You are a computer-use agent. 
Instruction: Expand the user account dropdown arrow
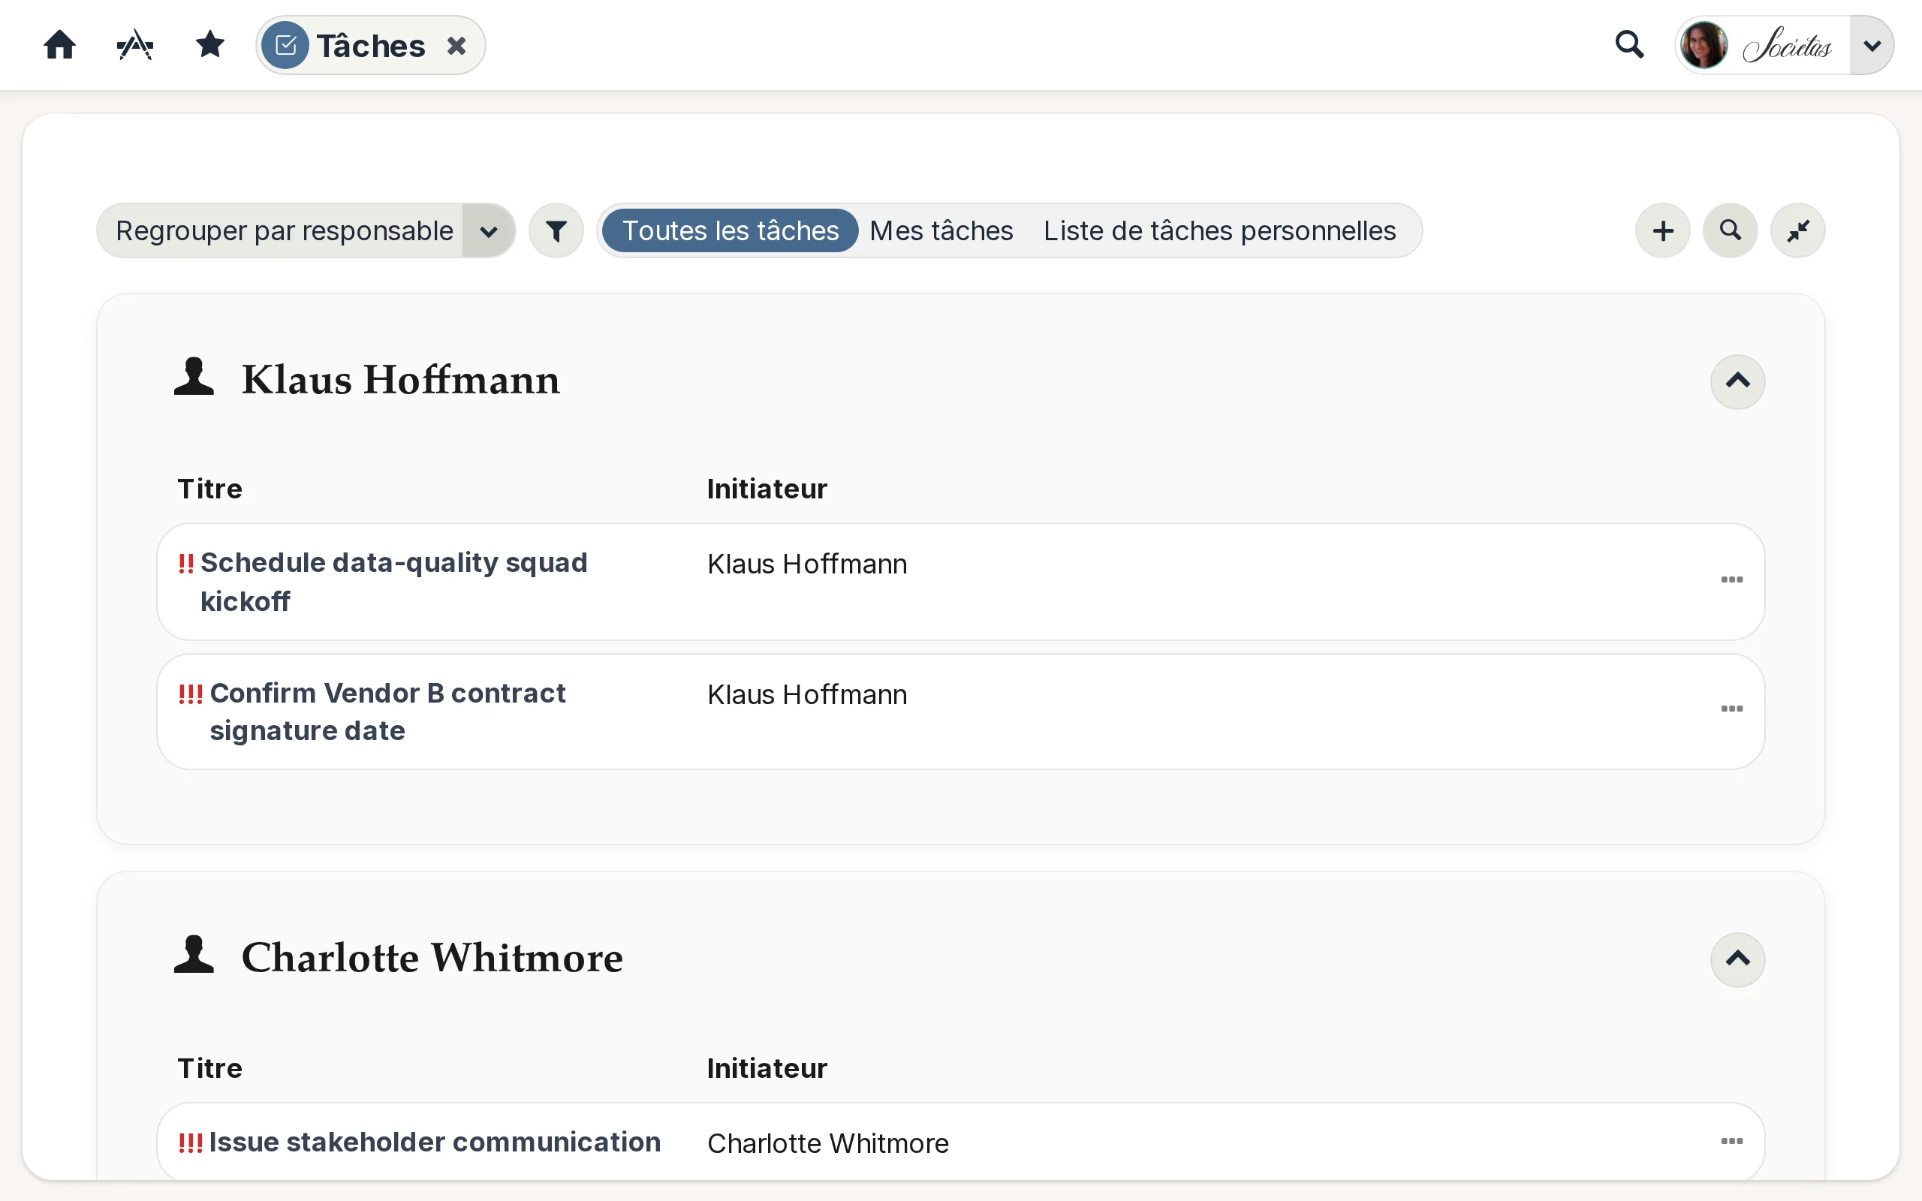tap(1871, 45)
